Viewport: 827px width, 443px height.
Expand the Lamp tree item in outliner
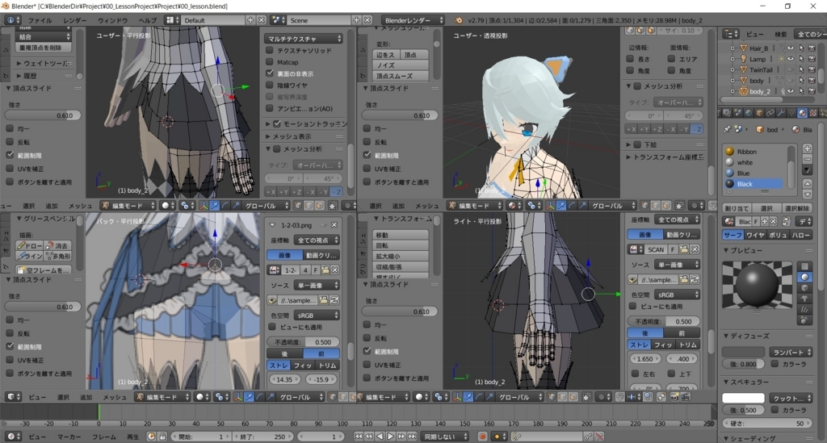coord(733,59)
